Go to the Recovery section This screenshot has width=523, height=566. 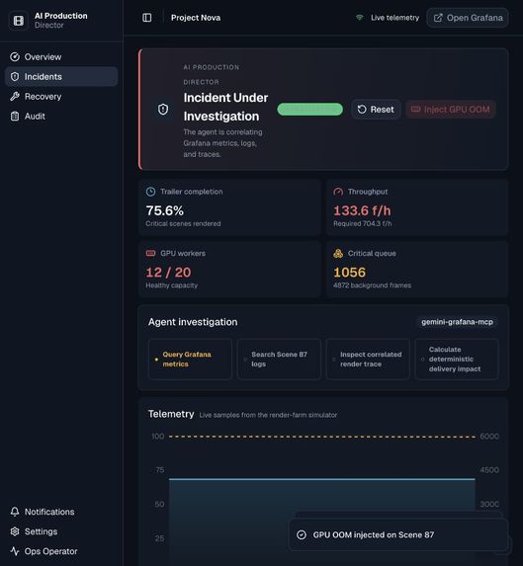[61, 97]
